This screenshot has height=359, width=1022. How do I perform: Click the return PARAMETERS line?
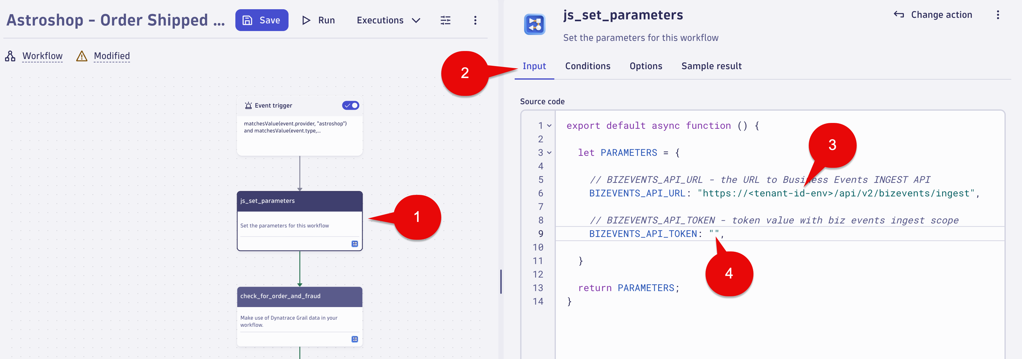(629, 288)
